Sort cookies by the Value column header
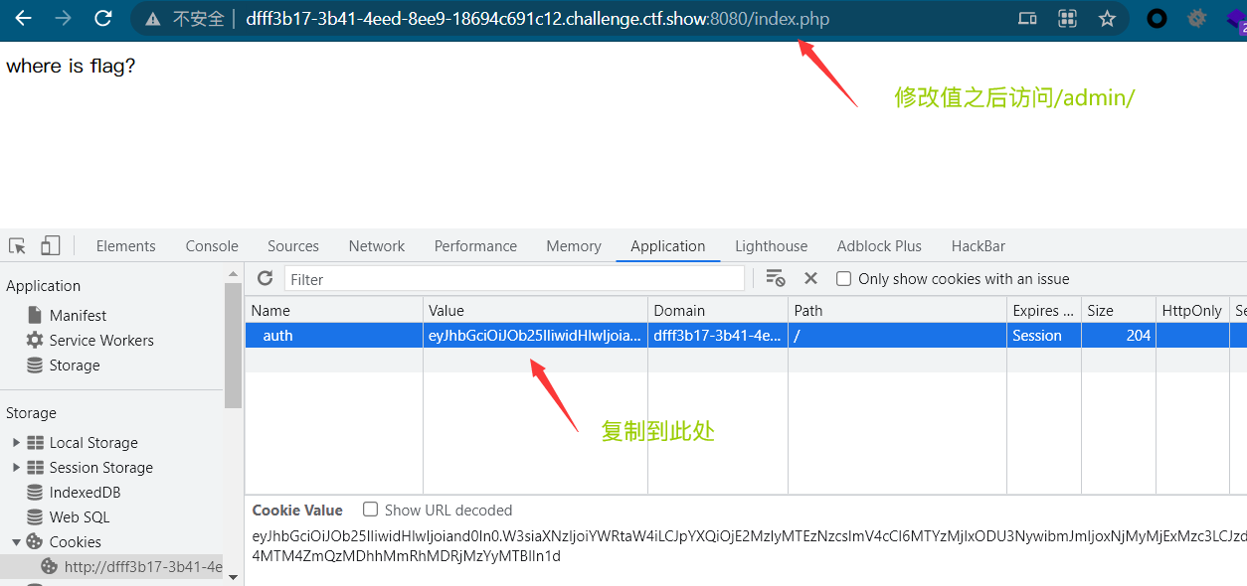Screen dimensions: 1247x586 (536, 310)
